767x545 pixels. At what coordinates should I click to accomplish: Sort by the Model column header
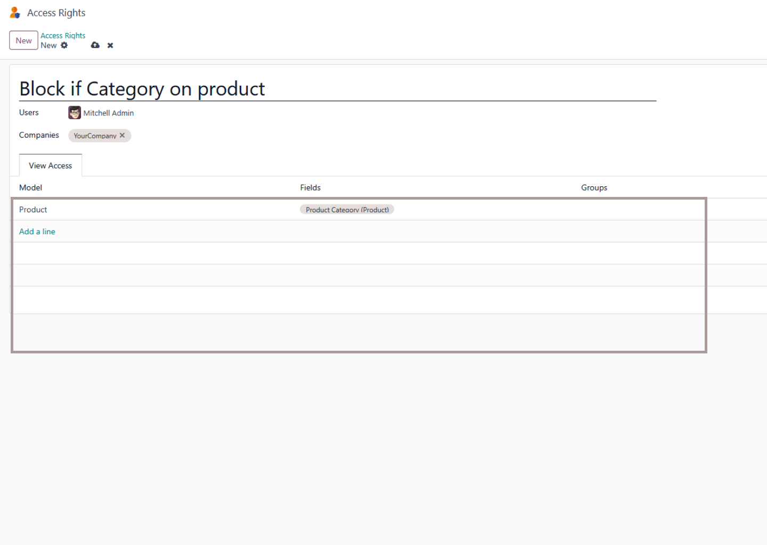coord(31,187)
